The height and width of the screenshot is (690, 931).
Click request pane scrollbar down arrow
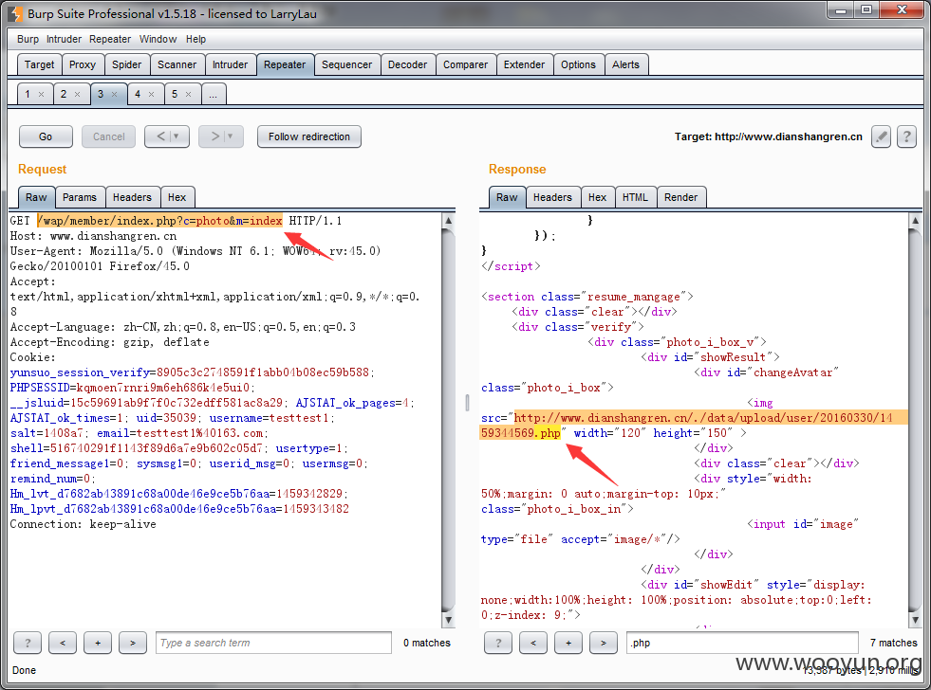(449, 620)
